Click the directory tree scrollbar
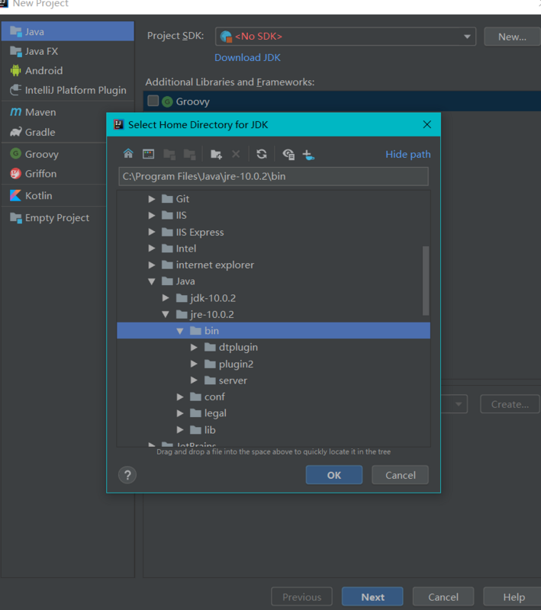 point(426,281)
